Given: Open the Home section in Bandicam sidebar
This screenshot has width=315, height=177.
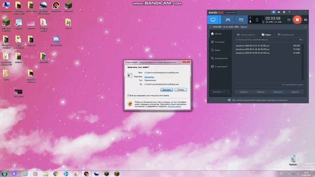Looking at the screenshot, I should pos(216,34).
